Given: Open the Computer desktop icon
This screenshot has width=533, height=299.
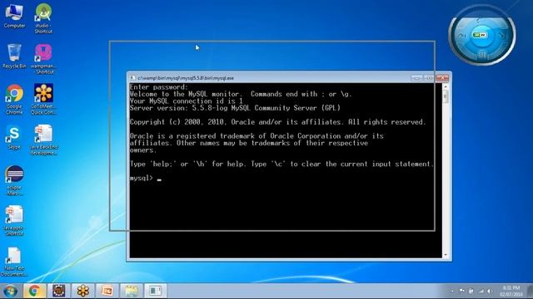Looking at the screenshot, I should click(x=14, y=16).
